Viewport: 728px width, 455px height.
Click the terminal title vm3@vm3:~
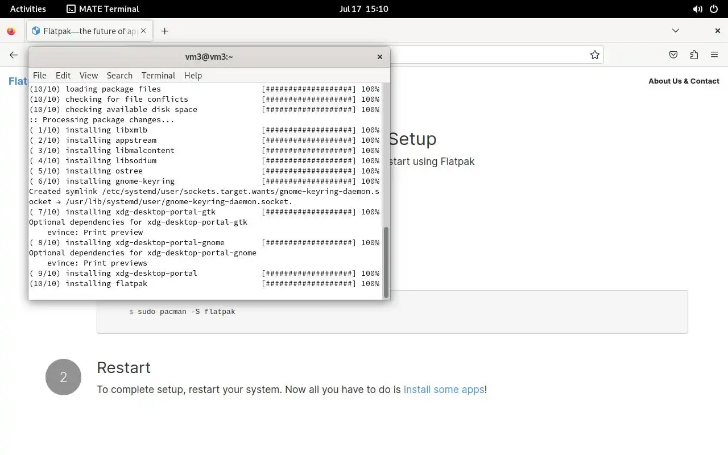click(209, 57)
